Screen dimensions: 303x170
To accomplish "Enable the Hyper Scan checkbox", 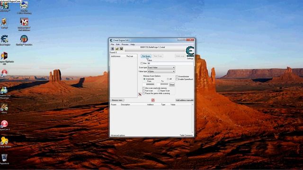I will 159,91.
